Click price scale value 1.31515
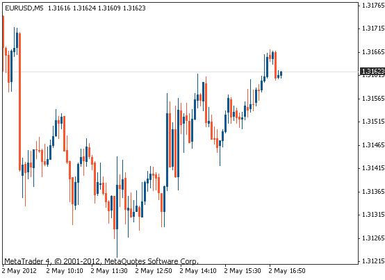Viewport: 385px width, 280px height. 373,122
